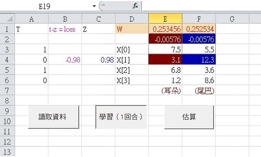261x157 pixels.
Task: Select highlighted column E header
Action: tap(165, 18)
